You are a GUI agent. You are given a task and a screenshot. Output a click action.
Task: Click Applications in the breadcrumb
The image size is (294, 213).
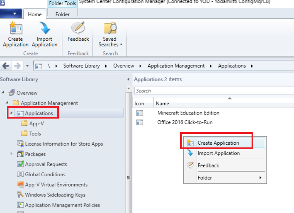click(x=232, y=66)
